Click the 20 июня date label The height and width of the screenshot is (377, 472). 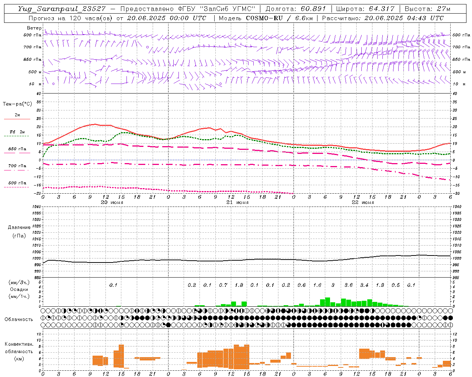(112, 202)
